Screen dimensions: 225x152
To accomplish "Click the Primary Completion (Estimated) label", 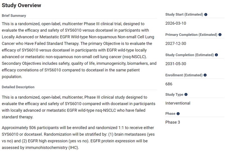I will point(191,35).
